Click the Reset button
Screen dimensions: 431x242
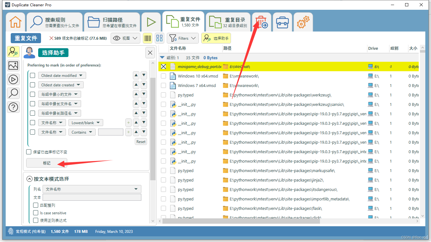tap(141, 141)
